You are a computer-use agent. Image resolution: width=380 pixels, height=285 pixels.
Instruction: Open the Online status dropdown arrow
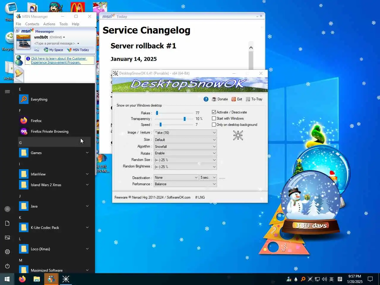64,37
